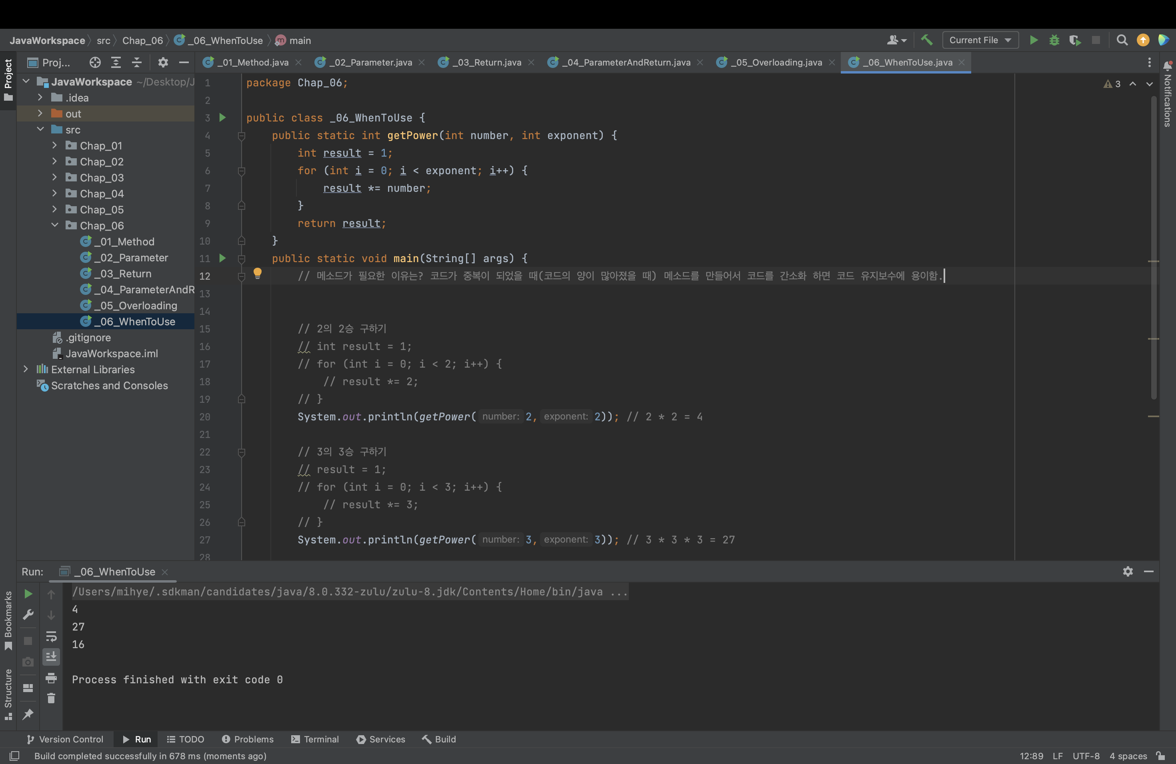
Task: Open Search Everywhere magnifier icon
Action: (x=1122, y=40)
